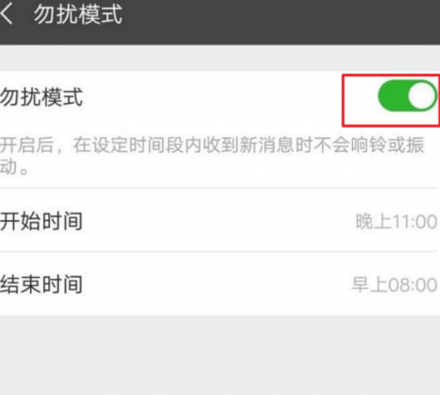The image size is (440, 395).
Task: Tap the white knob of the toggle
Action: (422, 96)
